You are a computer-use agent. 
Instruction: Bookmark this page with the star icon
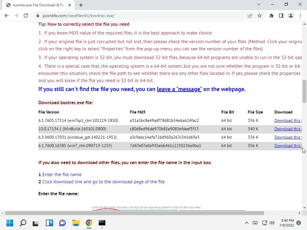tap(260, 16)
